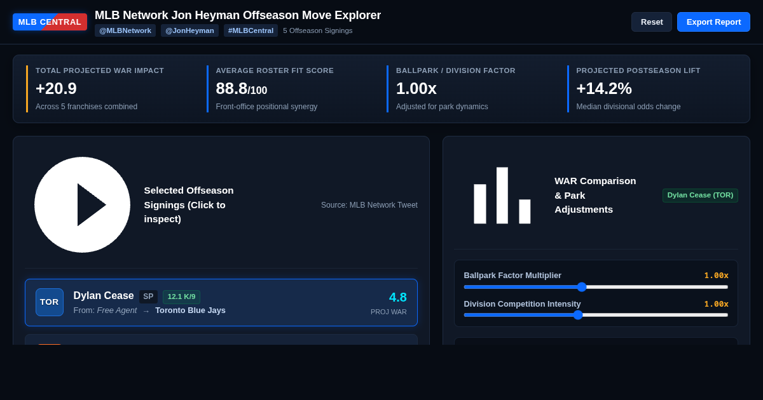
Task: Click the +20.9 total WAR impact value
Action: 56,88
